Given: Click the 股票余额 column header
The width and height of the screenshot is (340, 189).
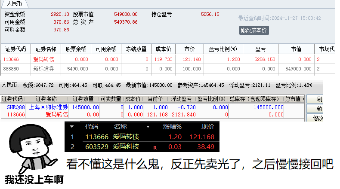Looking at the screenshot, I should tap(76, 49).
